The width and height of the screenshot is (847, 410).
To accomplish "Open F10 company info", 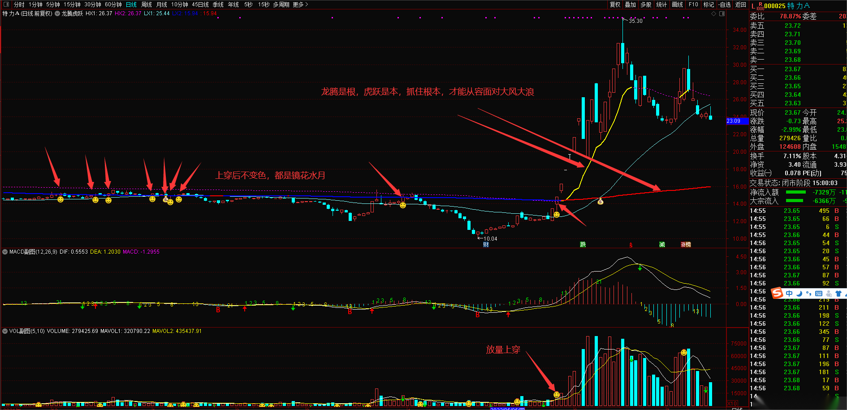I will [693, 4].
